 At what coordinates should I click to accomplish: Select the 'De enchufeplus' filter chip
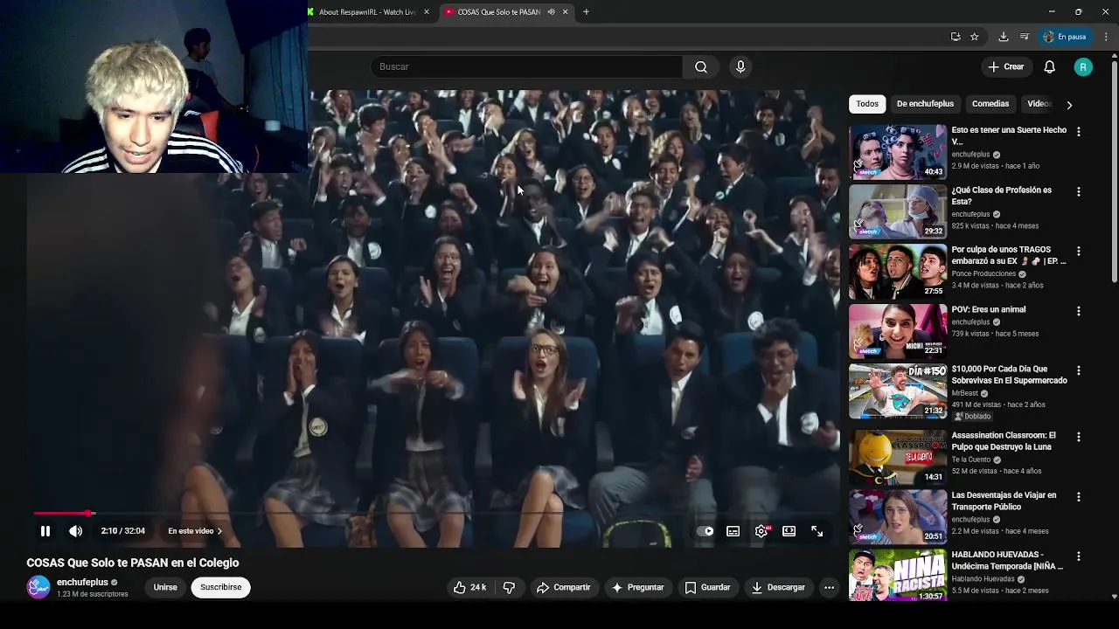925,104
